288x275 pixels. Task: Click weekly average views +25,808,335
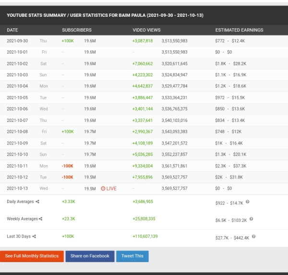pyautogui.click(x=144, y=218)
